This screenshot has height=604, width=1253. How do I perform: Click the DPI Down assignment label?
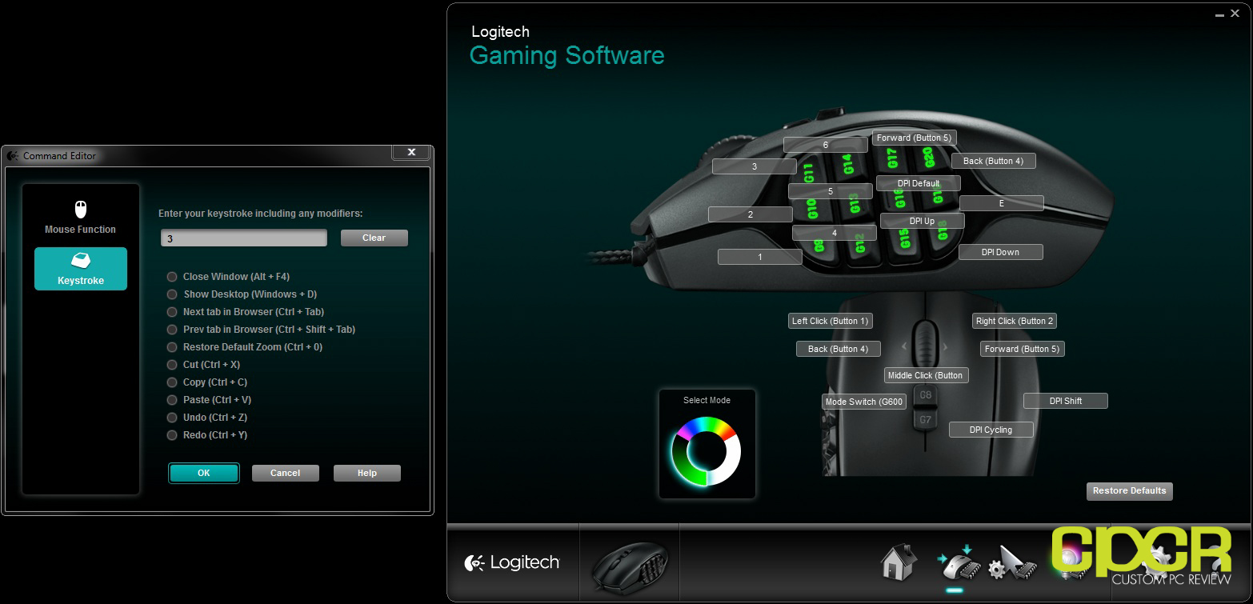1001,252
